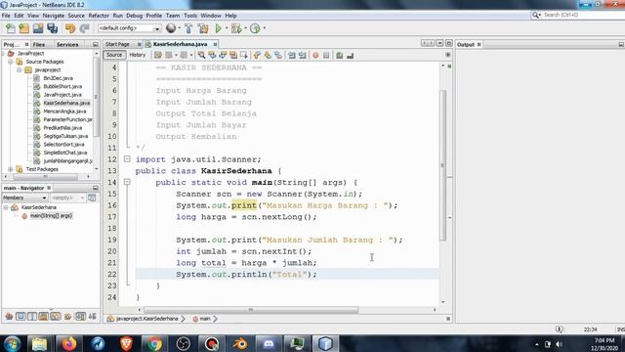
Task: Expand the Test Packages node
Action: [11, 169]
